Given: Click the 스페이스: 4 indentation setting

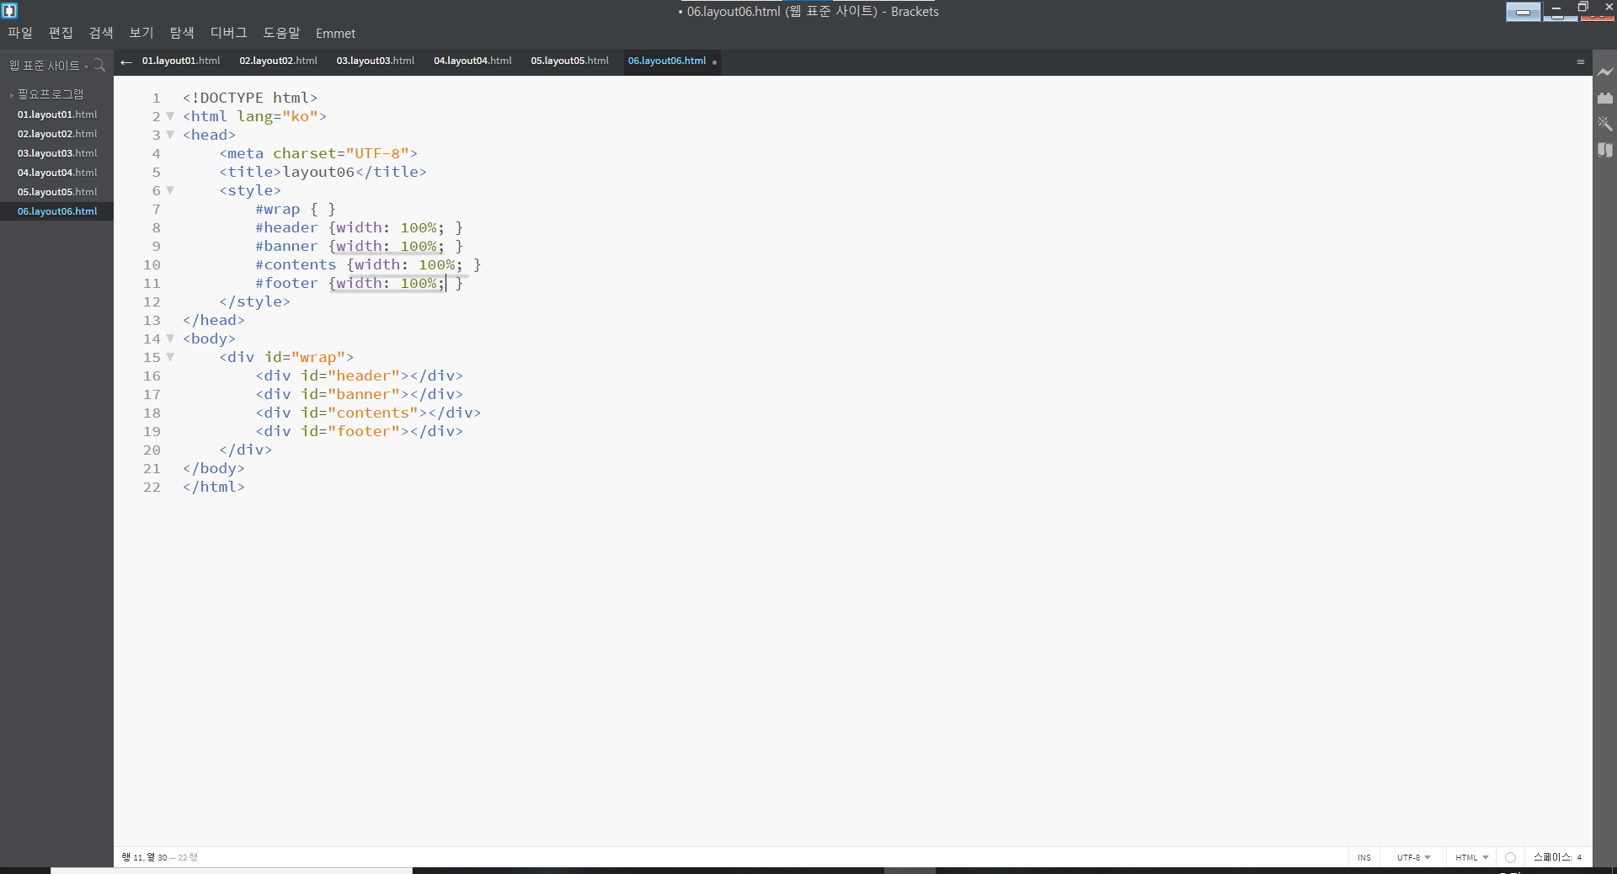Looking at the screenshot, I should pyautogui.click(x=1557, y=857).
